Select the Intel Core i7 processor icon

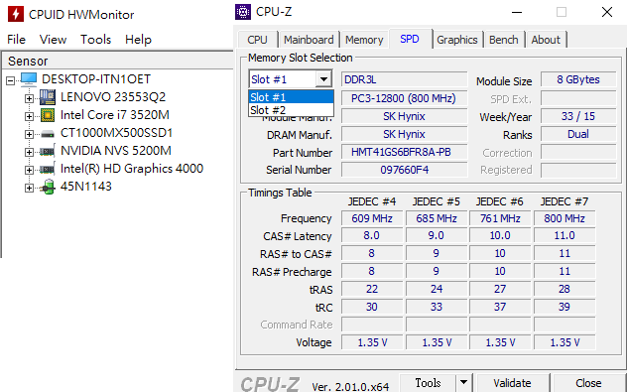pyautogui.click(x=48, y=115)
